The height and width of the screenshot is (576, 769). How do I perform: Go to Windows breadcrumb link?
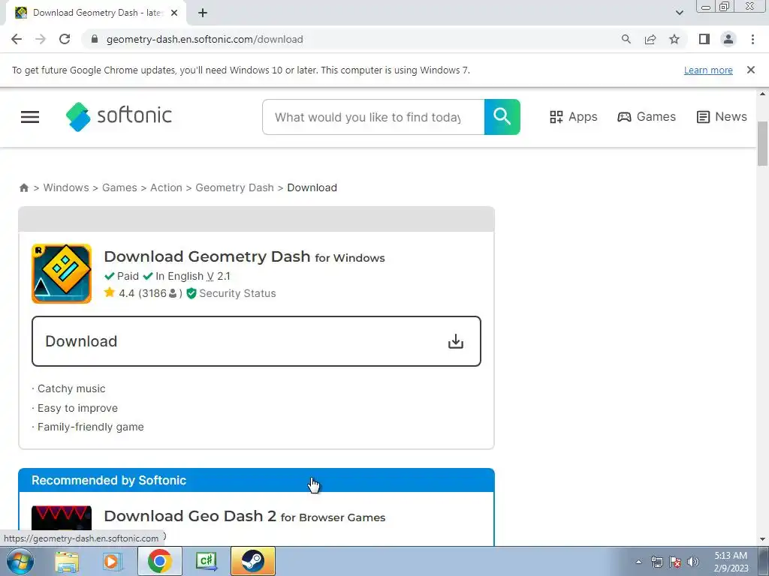click(66, 187)
